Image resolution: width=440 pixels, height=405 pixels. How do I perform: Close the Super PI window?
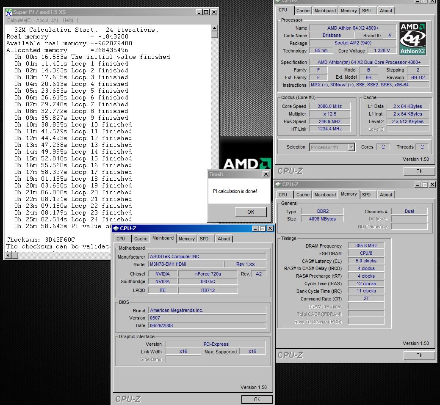click(x=214, y=12)
